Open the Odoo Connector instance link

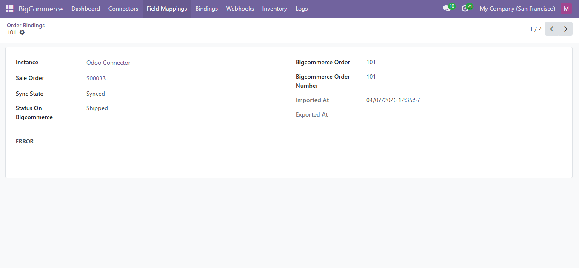108,63
